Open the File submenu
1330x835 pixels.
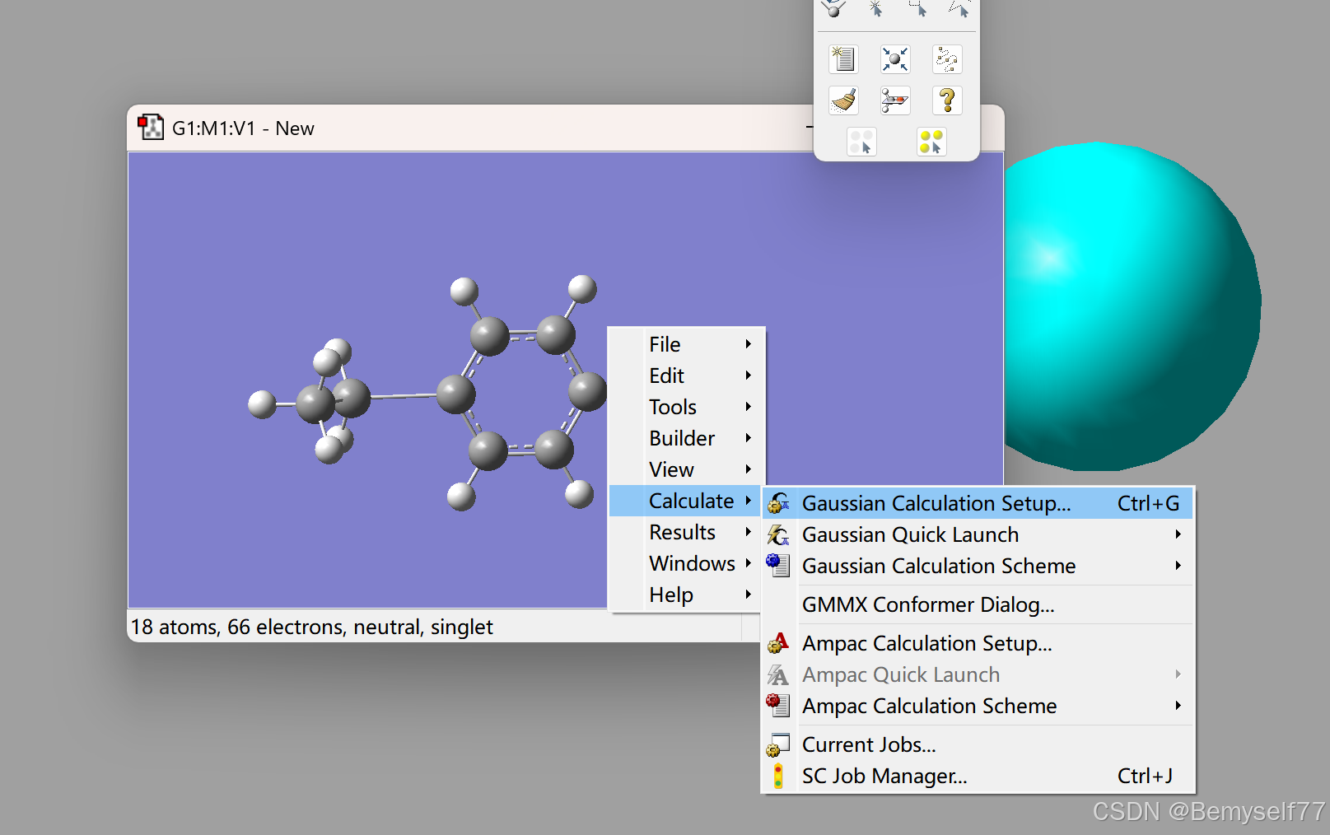688,344
